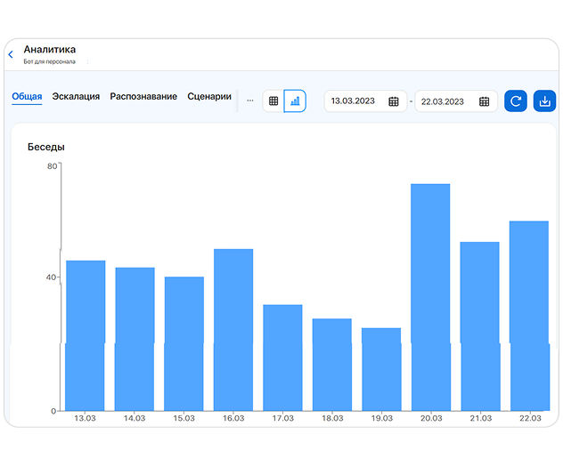Open the Общая tab
This screenshot has height=466, width=563.
tap(27, 96)
